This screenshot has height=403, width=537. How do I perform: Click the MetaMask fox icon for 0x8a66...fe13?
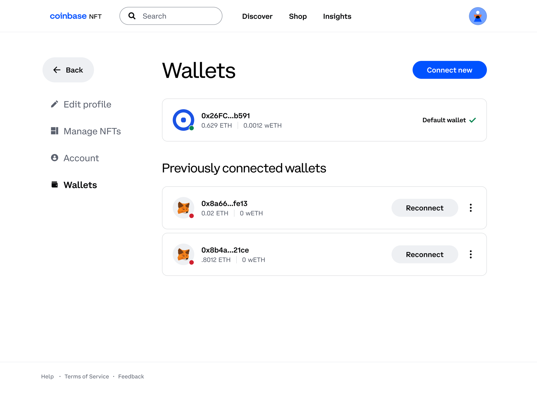tap(183, 208)
